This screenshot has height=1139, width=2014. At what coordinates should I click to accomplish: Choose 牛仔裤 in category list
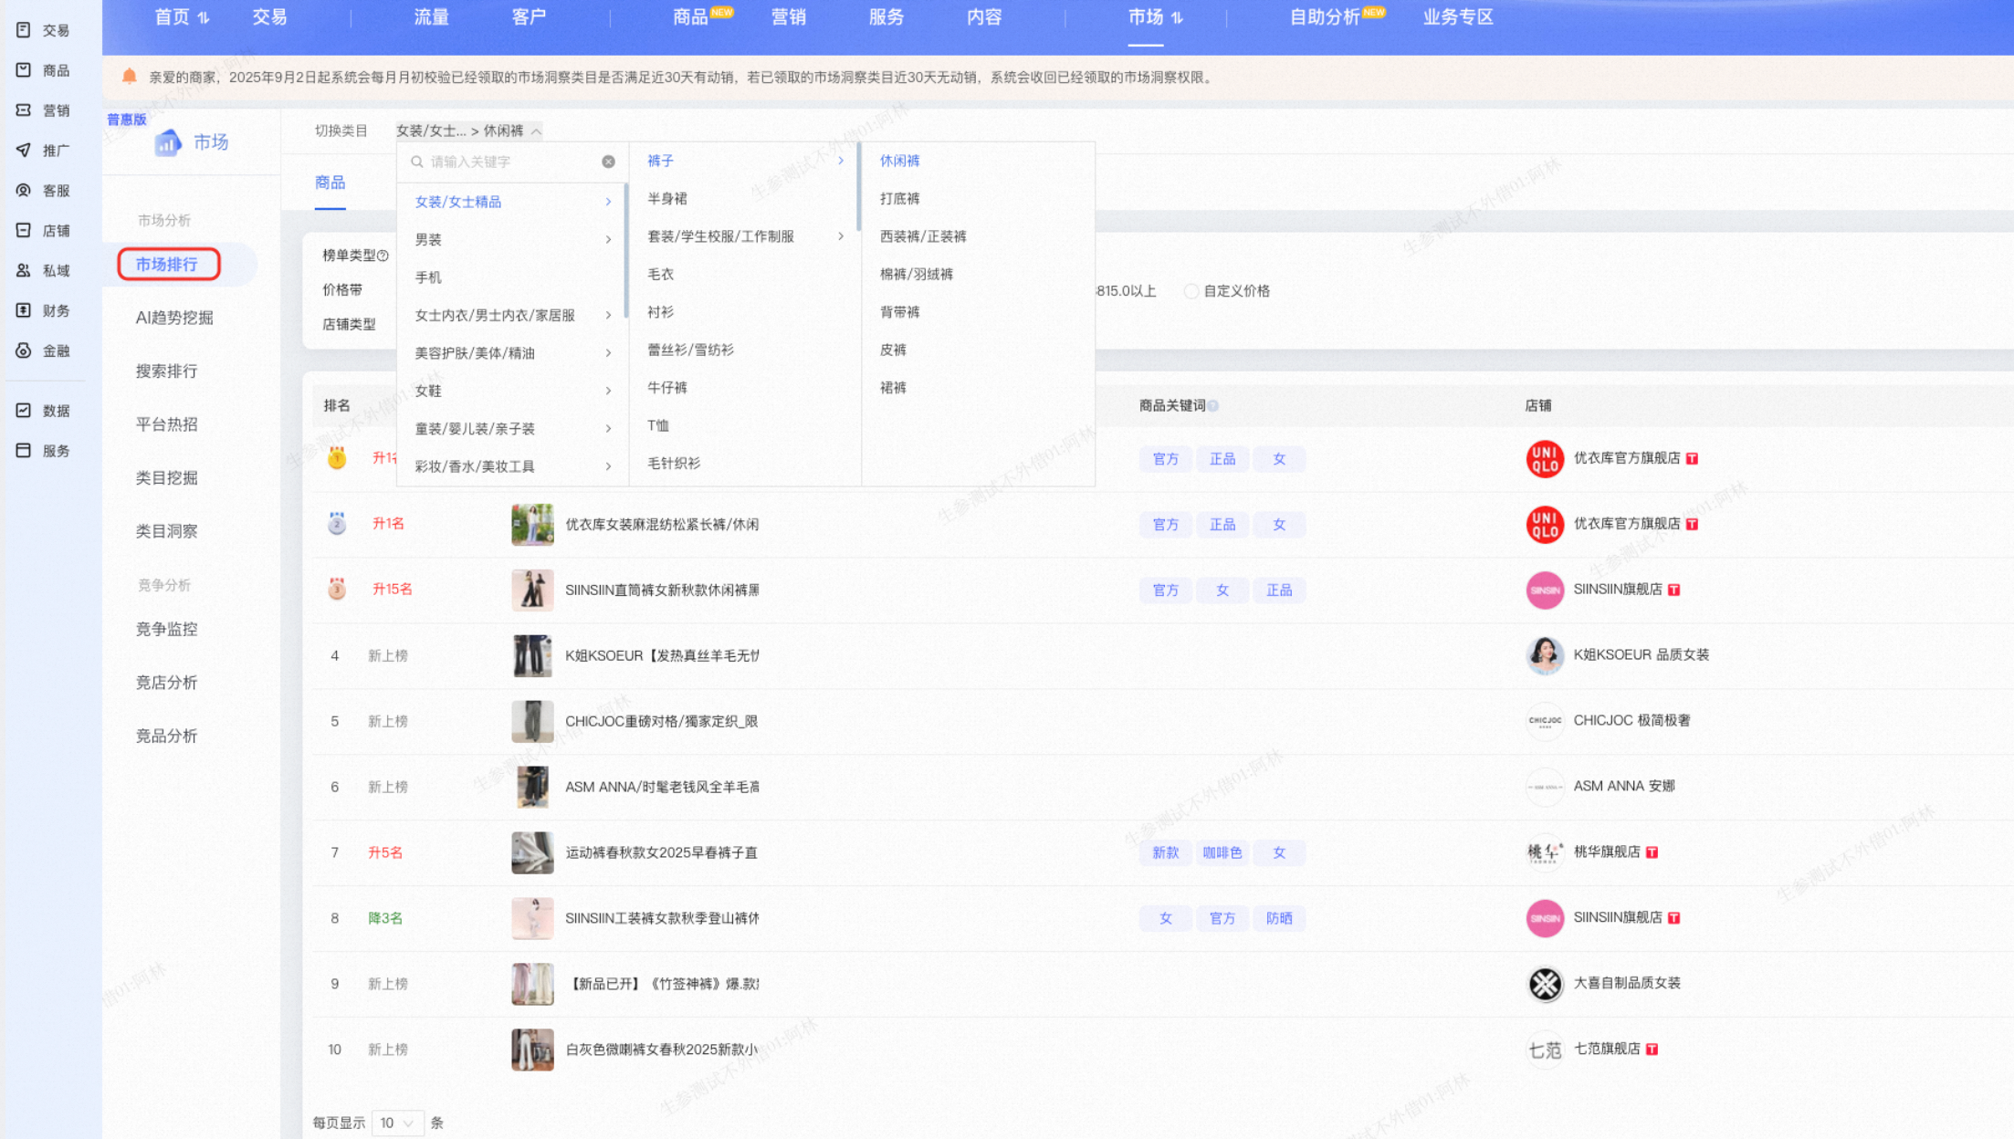[666, 388]
